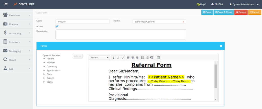The height and width of the screenshot is (109, 262).
Task: Expand the Patient entity node
Action: 44,59
